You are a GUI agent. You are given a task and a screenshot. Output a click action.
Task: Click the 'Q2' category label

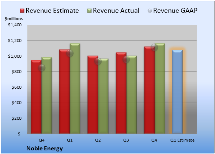point(98,140)
